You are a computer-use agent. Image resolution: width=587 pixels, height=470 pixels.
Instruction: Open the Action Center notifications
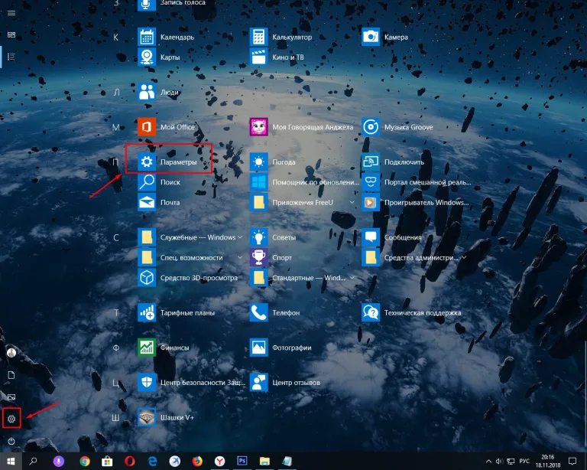(x=572, y=461)
